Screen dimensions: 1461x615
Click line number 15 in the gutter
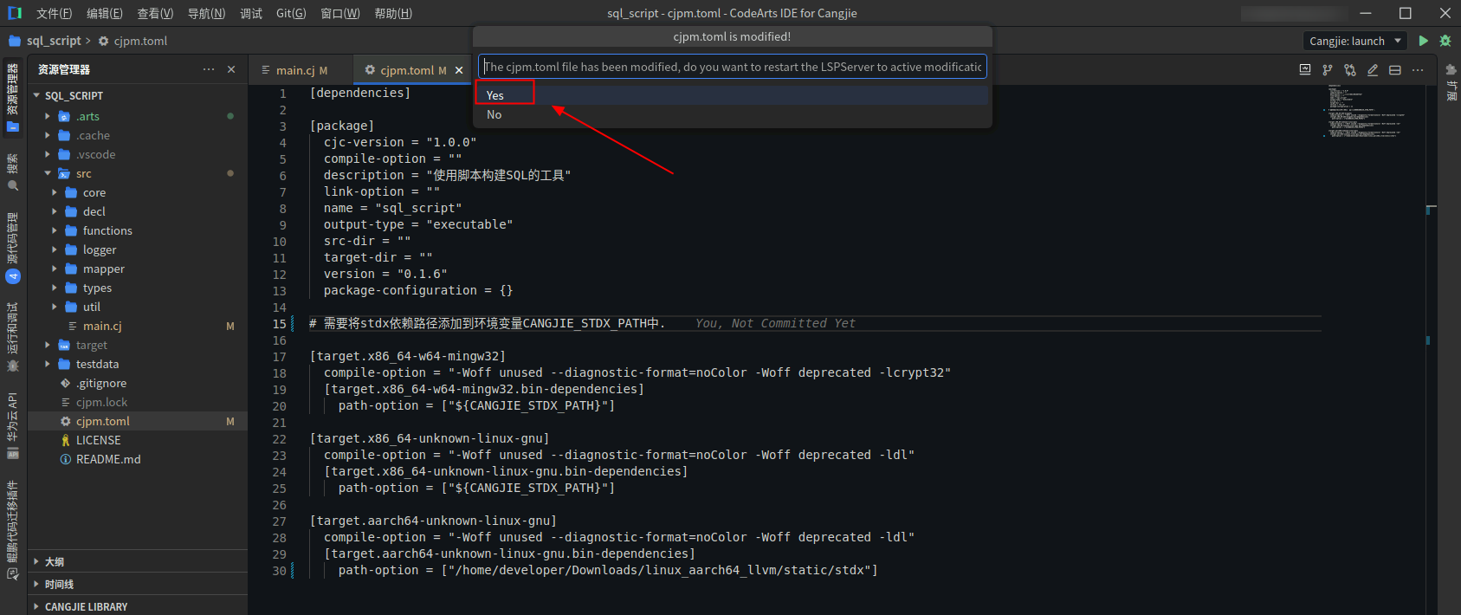(x=279, y=323)
